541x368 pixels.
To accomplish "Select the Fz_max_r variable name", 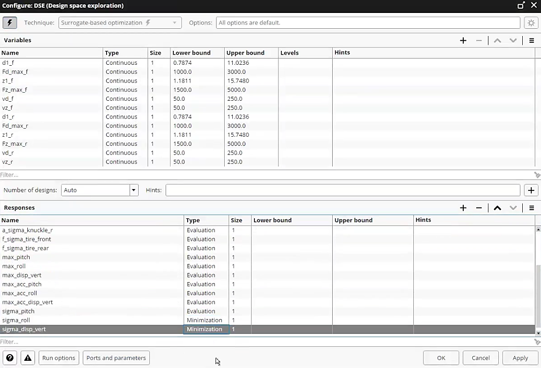I will (14, 144).
